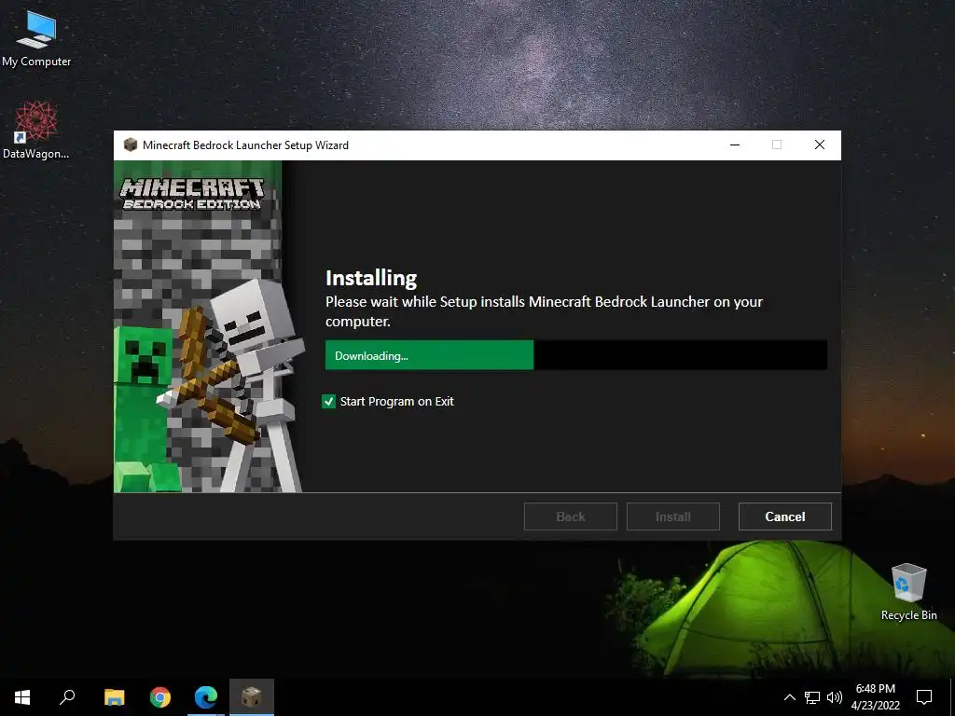The image size is (955, 716).
Task: Switch to Minecraft installer taskbar icon
Action: (x=252, y=697)
